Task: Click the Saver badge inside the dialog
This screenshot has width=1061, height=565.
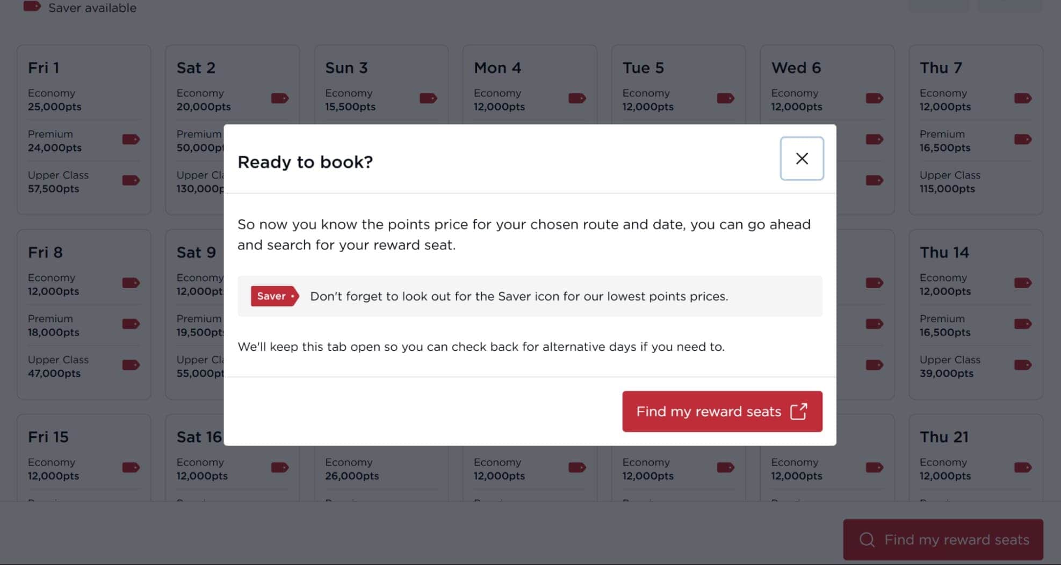Action: [274, 296]
